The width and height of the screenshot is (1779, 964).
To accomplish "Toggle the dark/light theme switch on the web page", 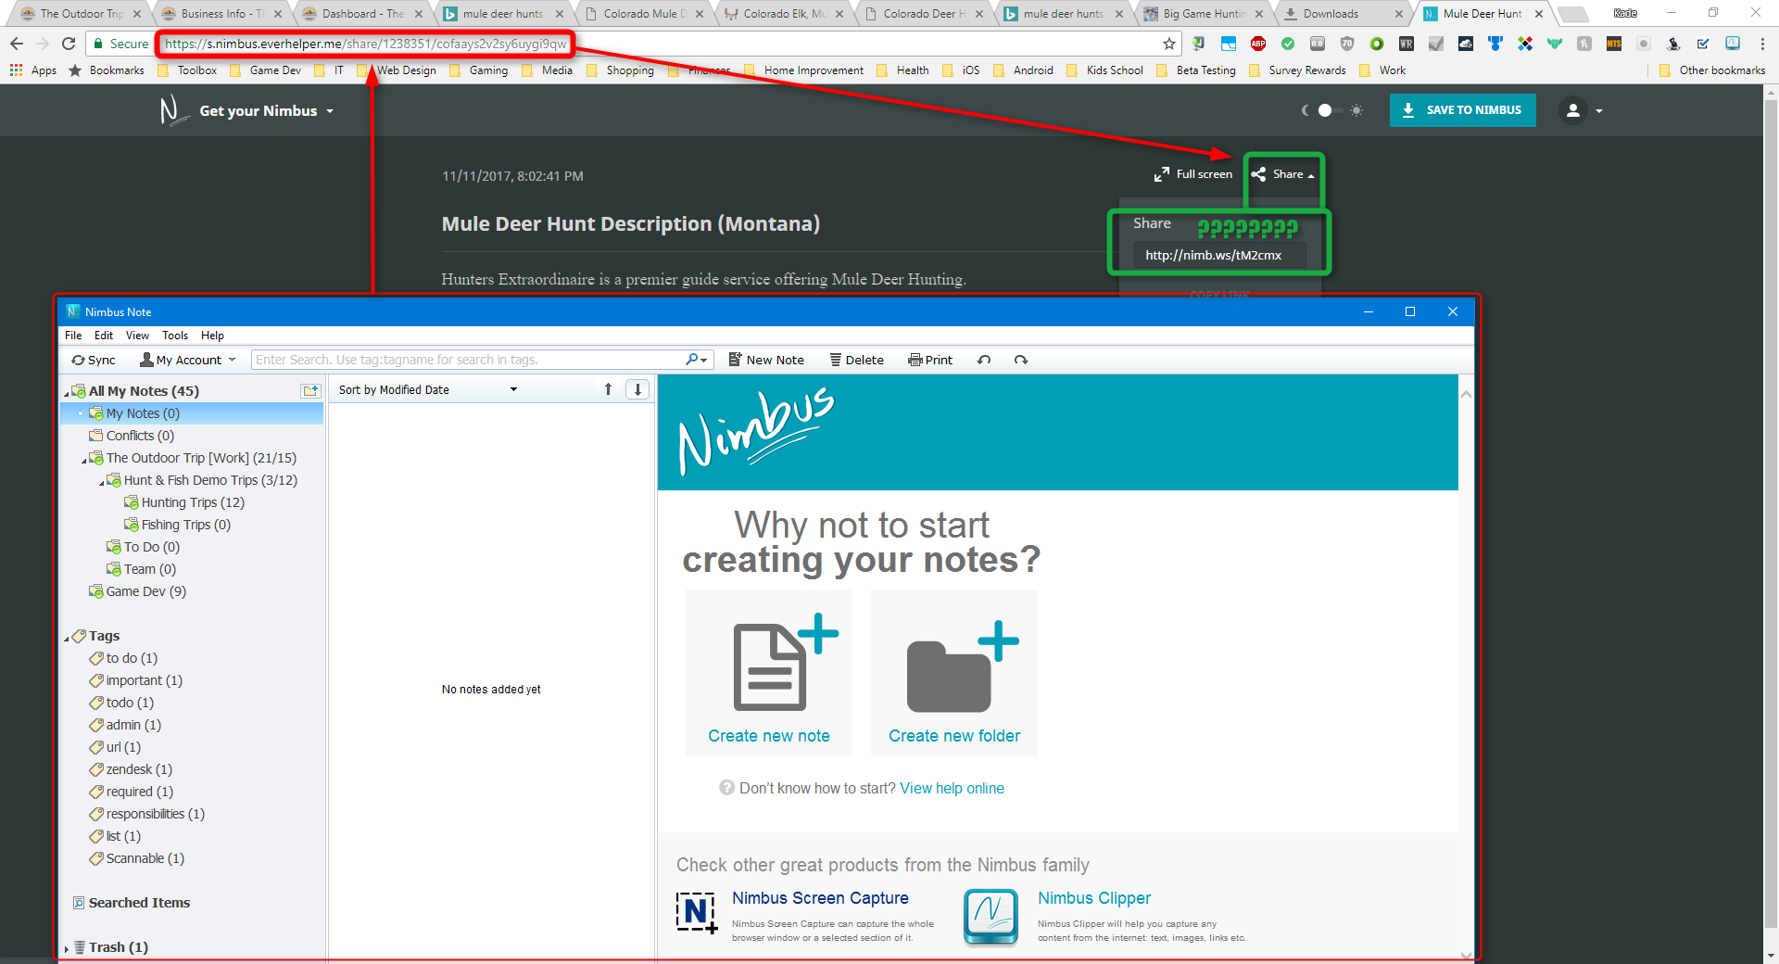I will pos(1331,110).
